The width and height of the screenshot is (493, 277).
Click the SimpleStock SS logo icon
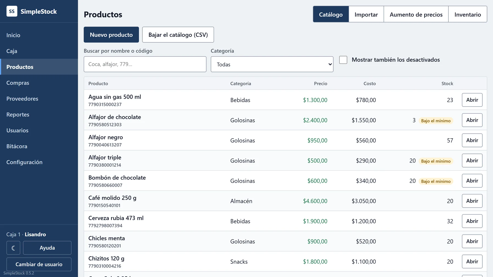[x=12, y=11]
